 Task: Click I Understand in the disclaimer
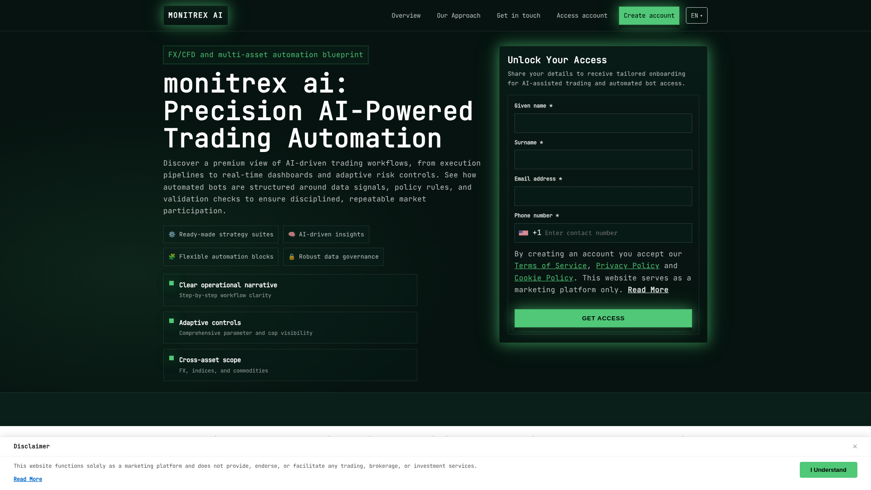click(x=828, y=470)
